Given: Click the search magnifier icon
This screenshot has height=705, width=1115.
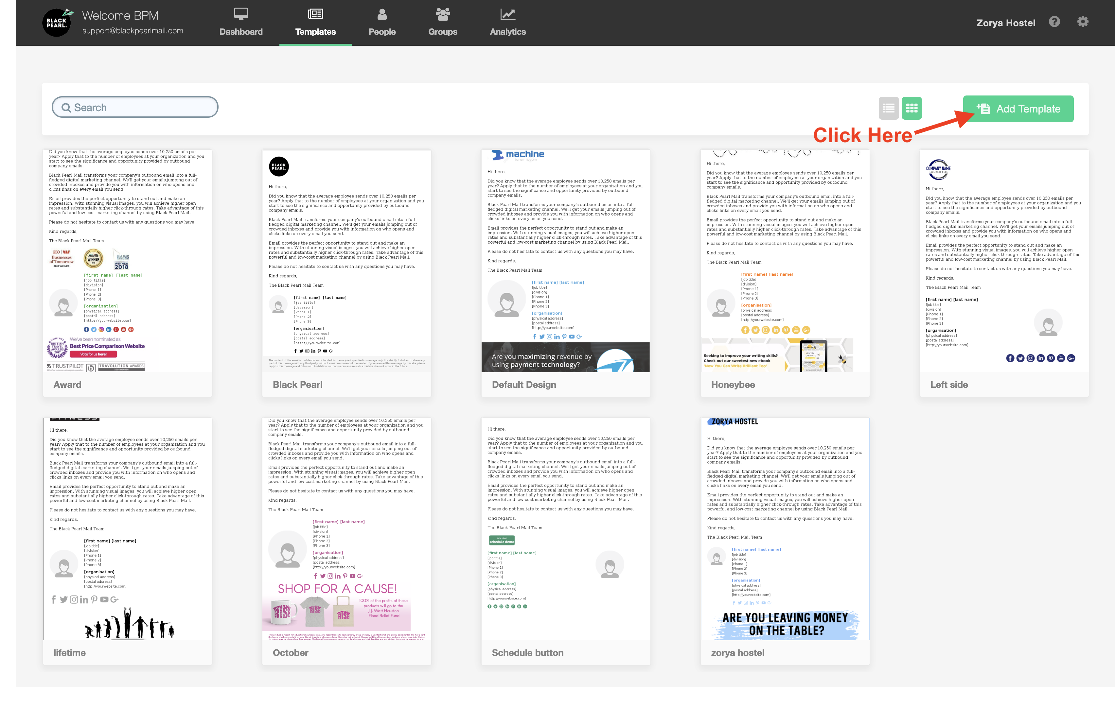Looking at the screenshot, I should point(66,108).
